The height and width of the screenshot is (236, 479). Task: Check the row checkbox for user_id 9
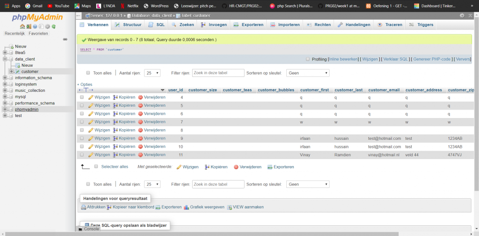(x=82, y=138)
